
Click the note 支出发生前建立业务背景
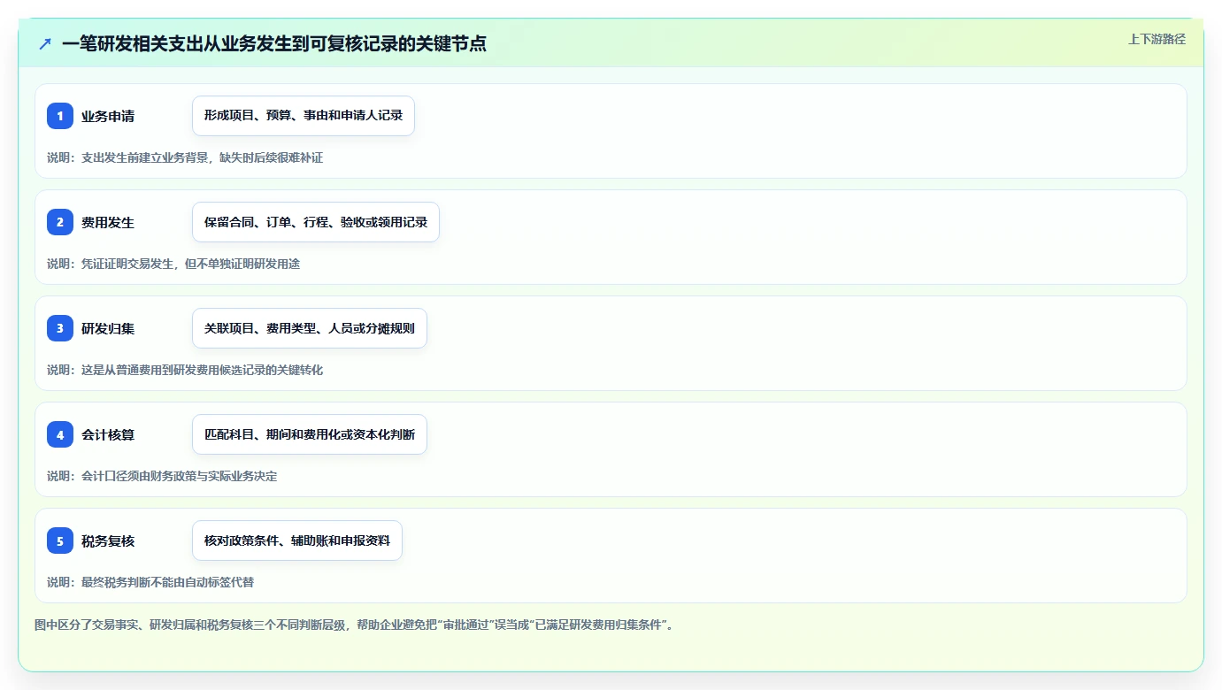click(185, 157)
